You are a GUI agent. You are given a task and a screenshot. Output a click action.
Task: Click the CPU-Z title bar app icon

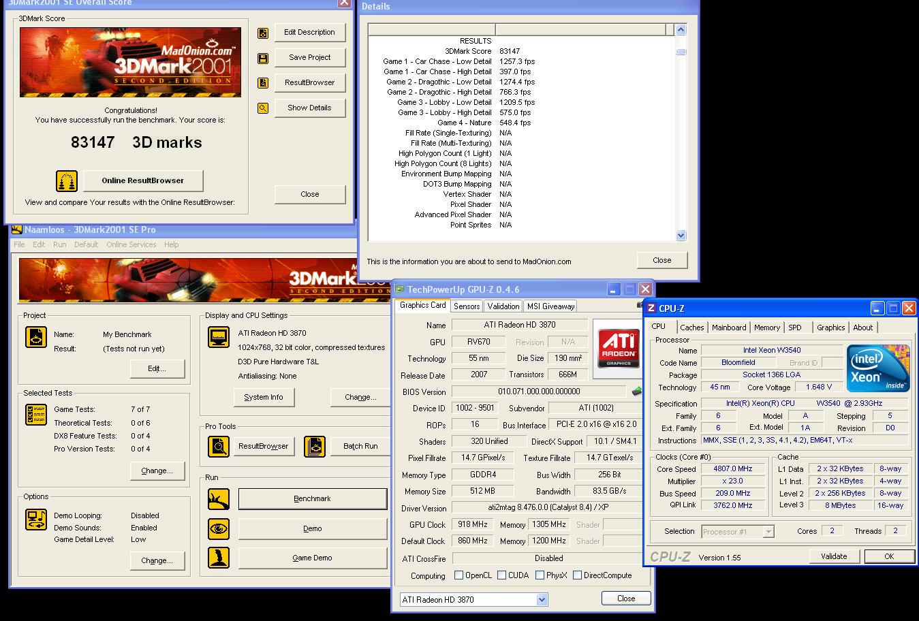pyautogui.click(x=651, y=308)
